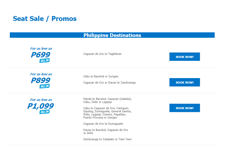Select Manila to Bacolod, Cauayan route text

(x=107, y=100)
